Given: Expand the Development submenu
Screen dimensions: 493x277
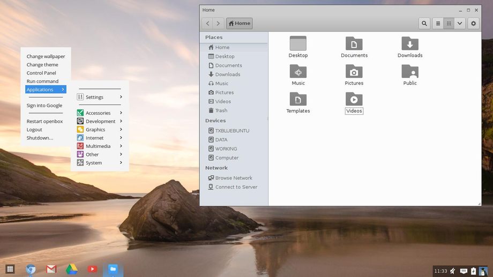Looking at the screenshot, I should [100, 122].
